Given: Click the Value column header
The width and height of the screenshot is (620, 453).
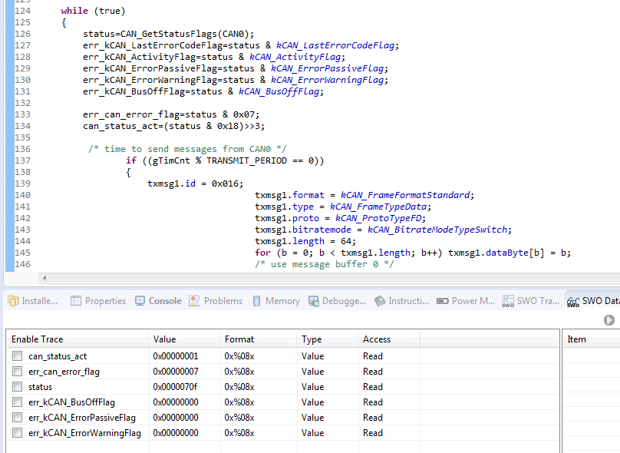Looking at the screenshot, I should coord(184,339).
